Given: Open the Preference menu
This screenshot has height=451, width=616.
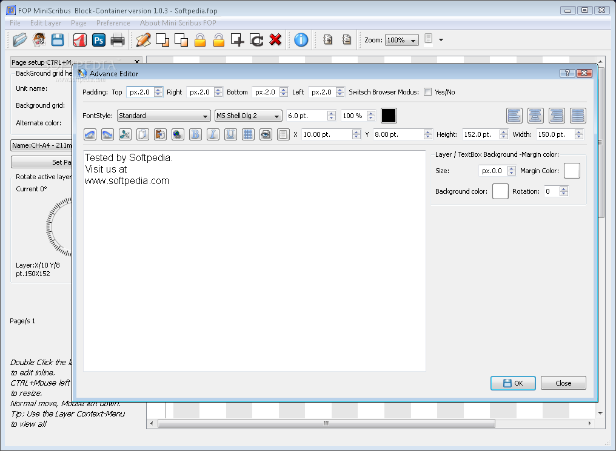Looking at the screenshot, I should click(113, 23).
